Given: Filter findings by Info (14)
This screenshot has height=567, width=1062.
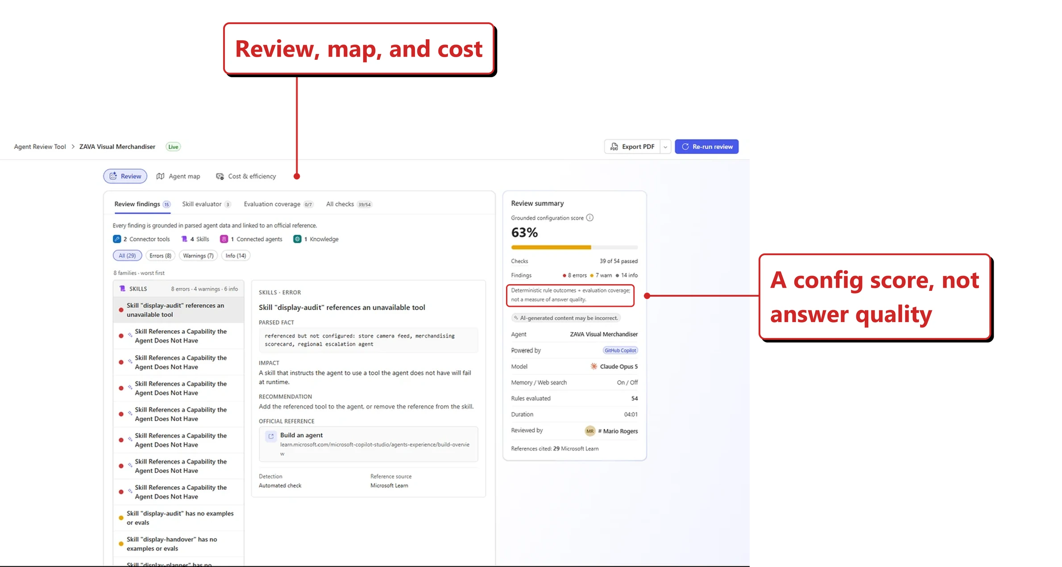Looking at the screenshot, I should click(x=236, y=256).
